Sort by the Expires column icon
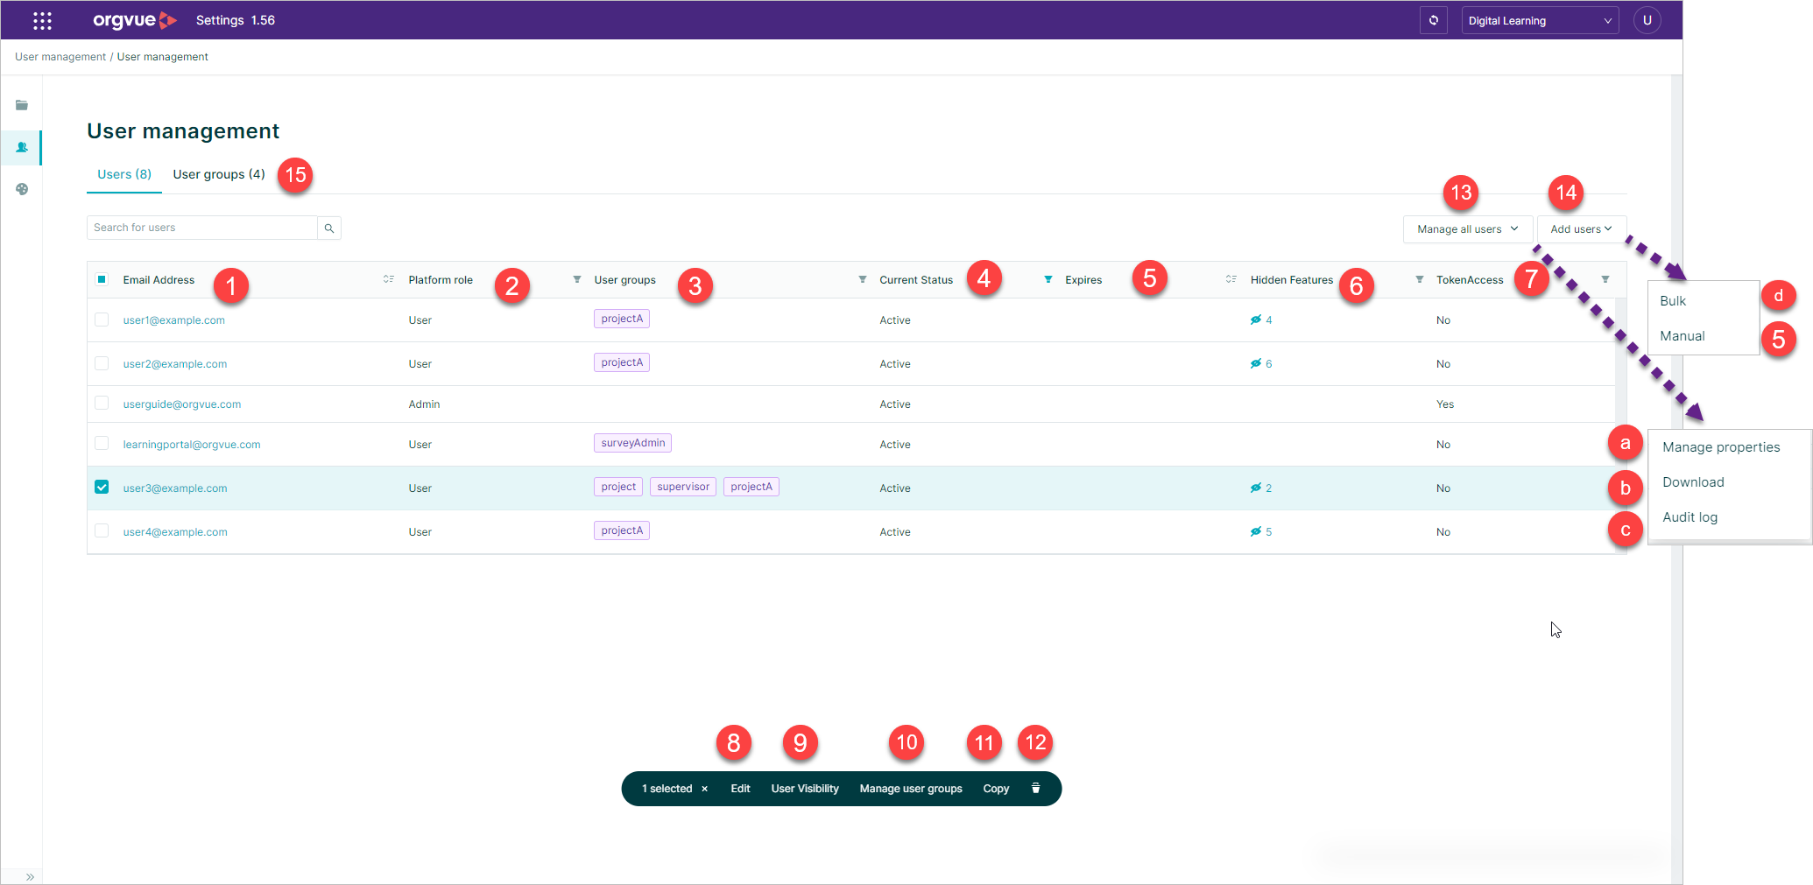 click(1231, 279)
